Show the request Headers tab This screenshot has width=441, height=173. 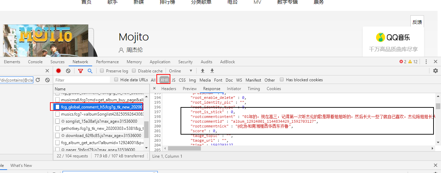pyautogui.click(x=169, y=89)
